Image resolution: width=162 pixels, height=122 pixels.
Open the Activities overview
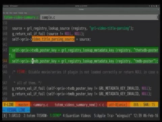pos(6,6)
